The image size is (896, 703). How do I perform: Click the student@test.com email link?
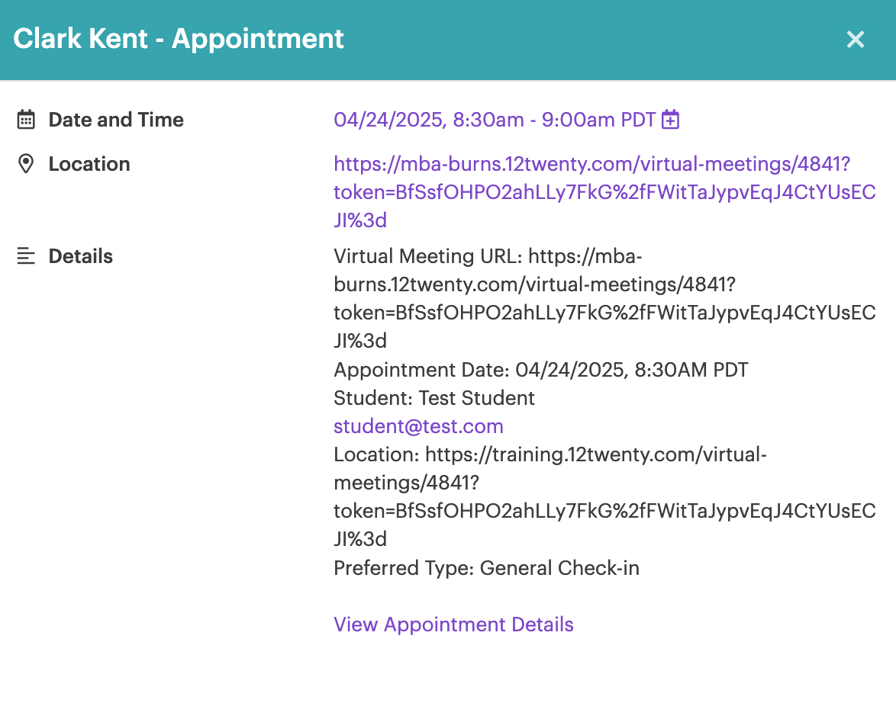(x=418, y=426)
